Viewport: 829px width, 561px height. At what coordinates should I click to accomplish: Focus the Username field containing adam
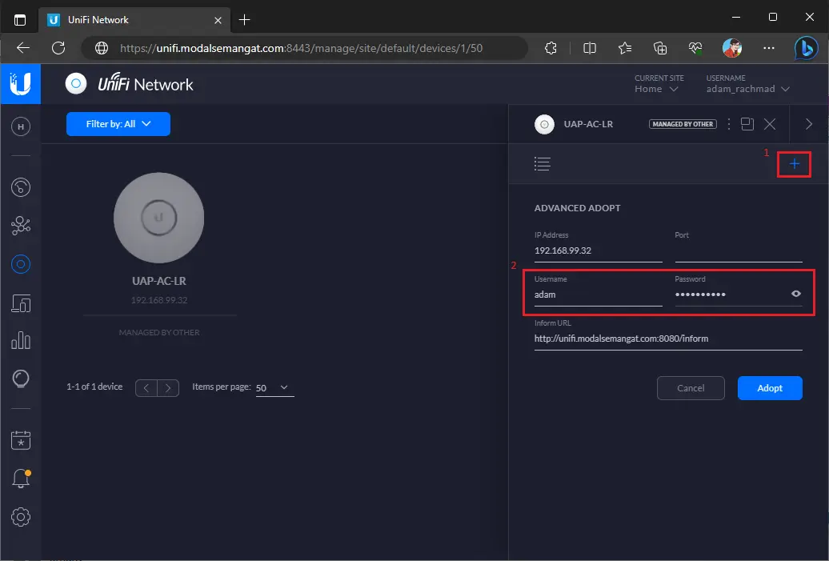pos(598,295)
